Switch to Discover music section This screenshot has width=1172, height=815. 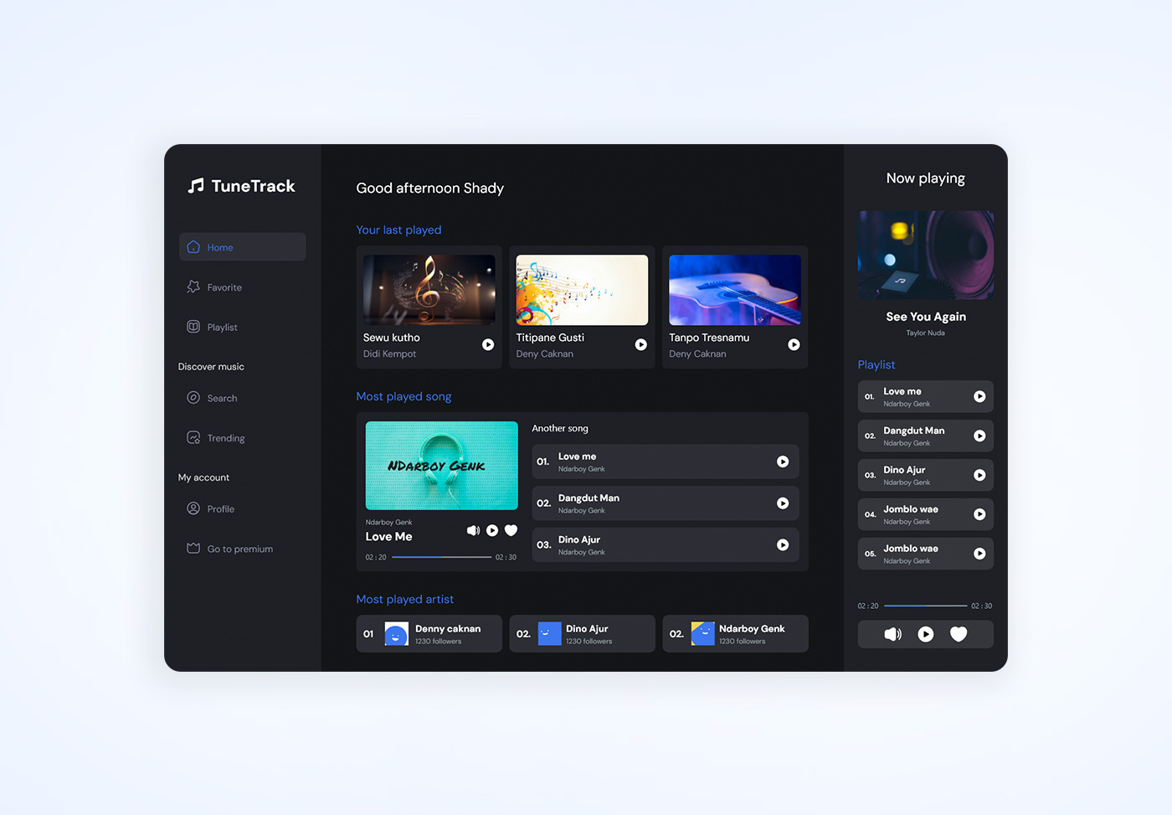210,366
